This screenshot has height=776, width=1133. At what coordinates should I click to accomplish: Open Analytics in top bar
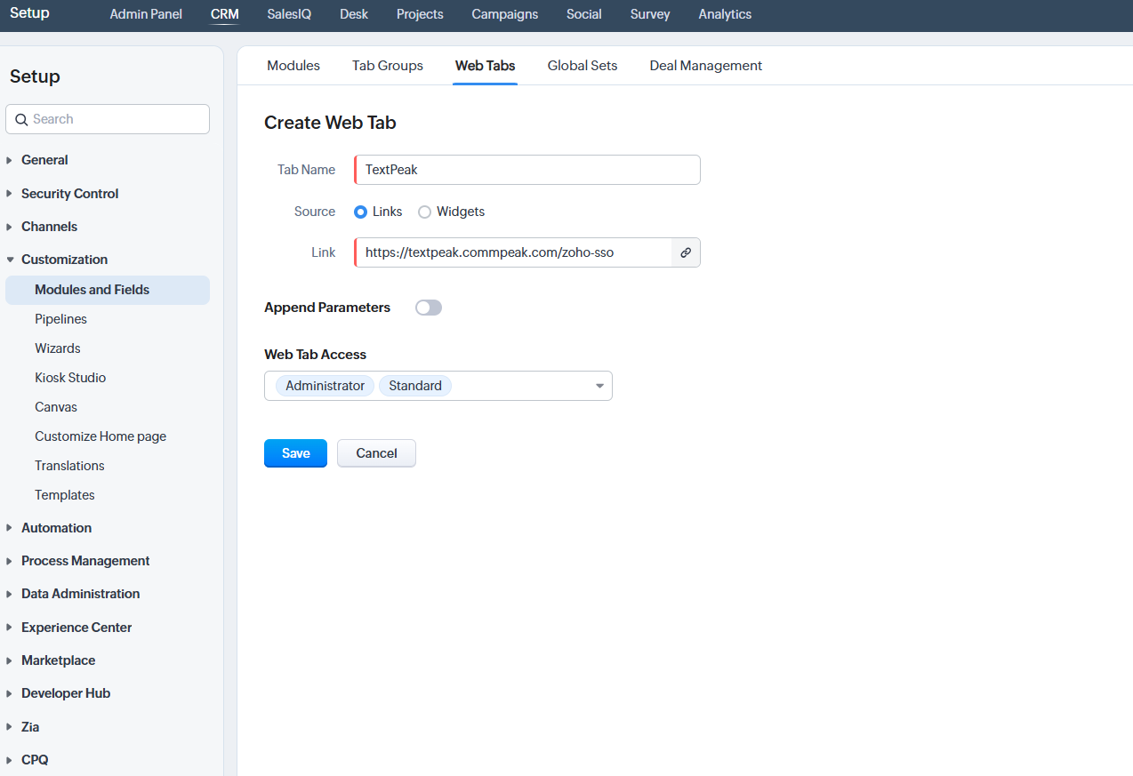pos(725,14)
